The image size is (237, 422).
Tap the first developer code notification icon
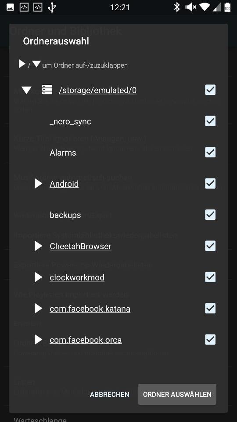click(x=24, y=7)
